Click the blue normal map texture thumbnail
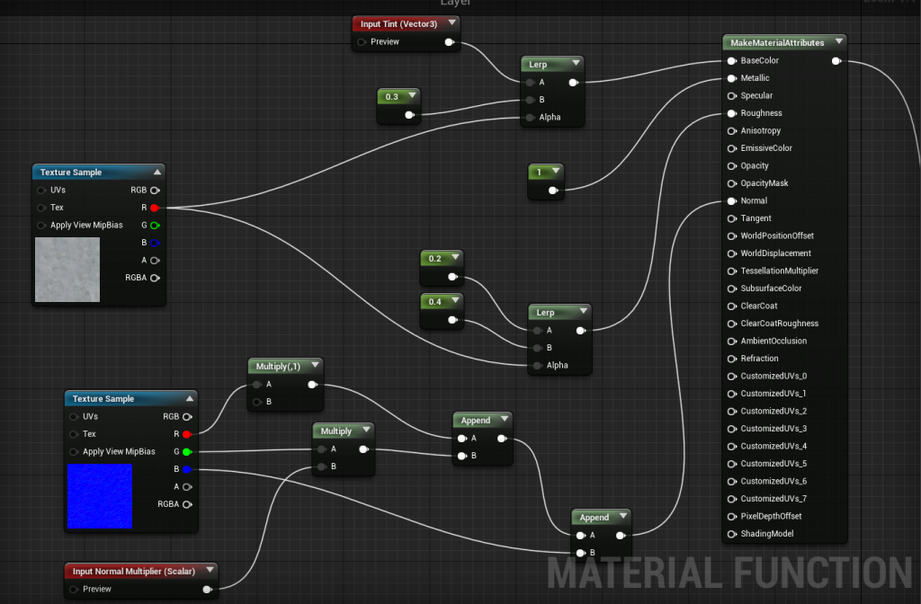Screen dimensions: 921x604 [100, 496]
